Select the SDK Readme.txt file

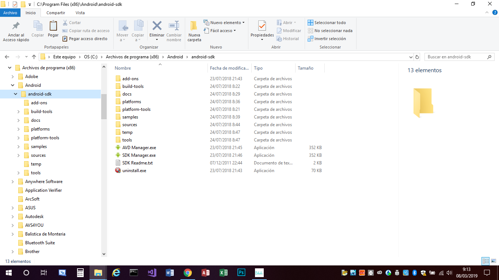(x=137, y=163)
